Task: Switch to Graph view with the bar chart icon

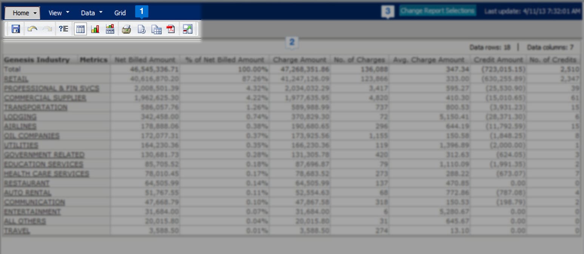Action: (x=95, y=29)
